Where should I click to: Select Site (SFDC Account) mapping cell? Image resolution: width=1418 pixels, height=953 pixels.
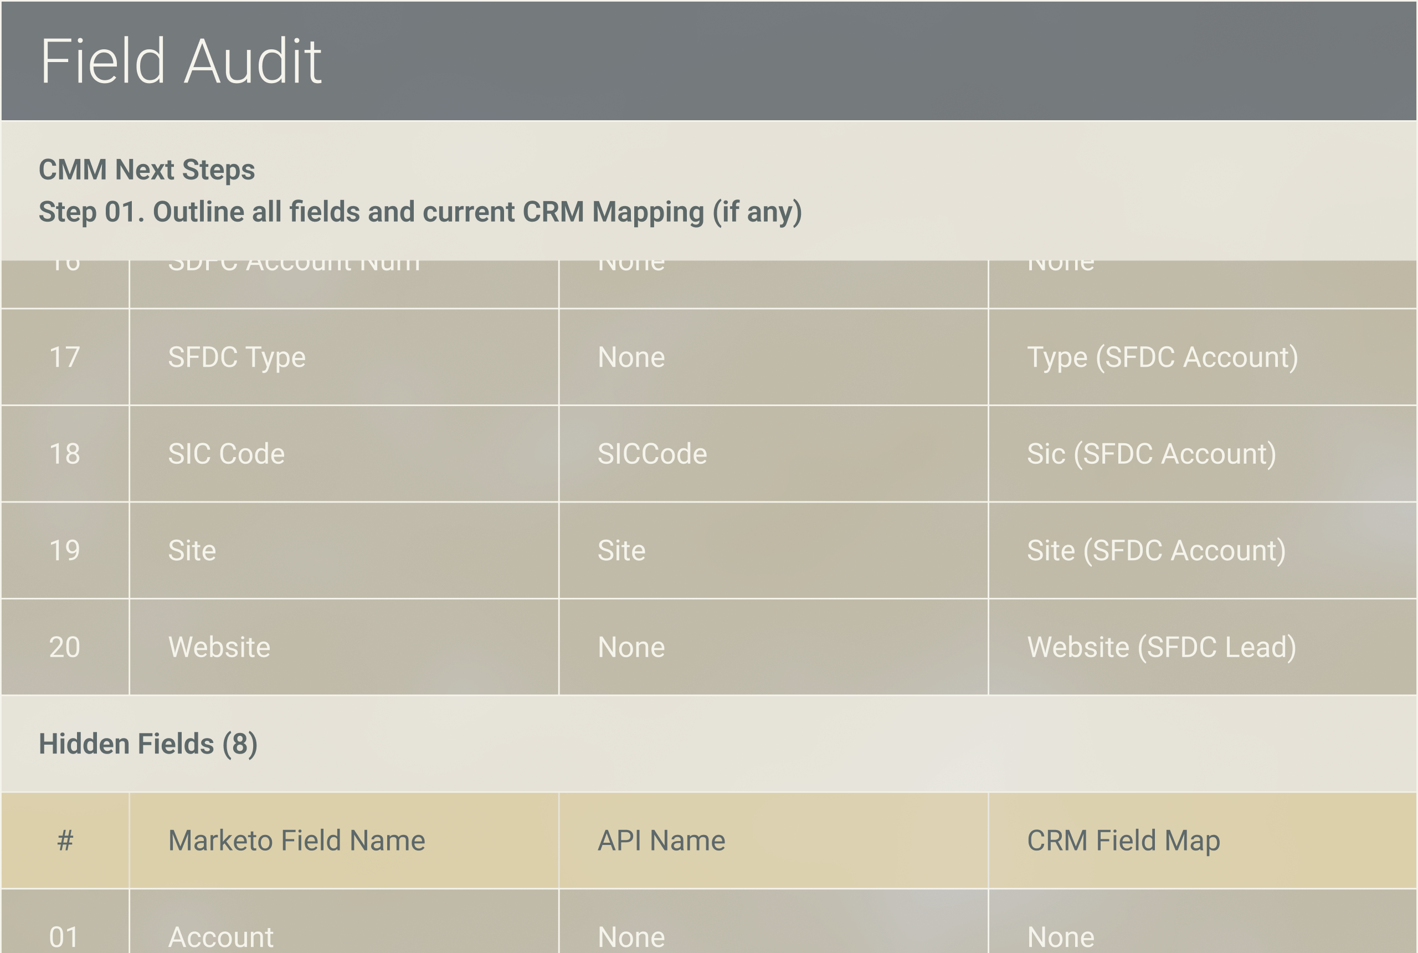(1155, 551)
